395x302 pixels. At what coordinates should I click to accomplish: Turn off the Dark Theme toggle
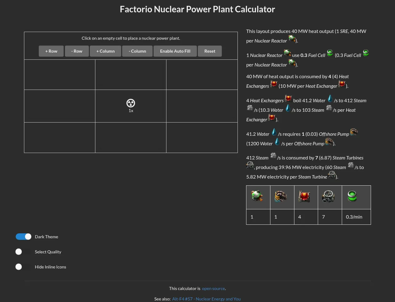point(24,236)
